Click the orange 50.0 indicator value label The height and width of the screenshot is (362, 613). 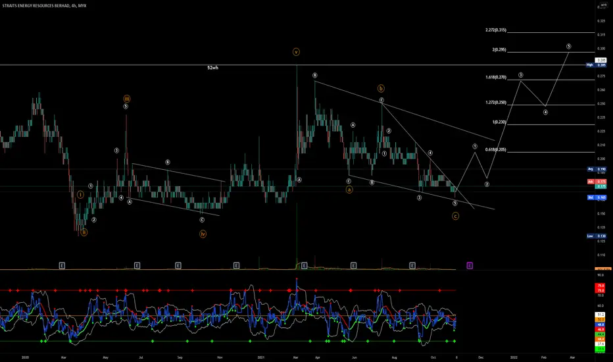click(x=600, y=320)
